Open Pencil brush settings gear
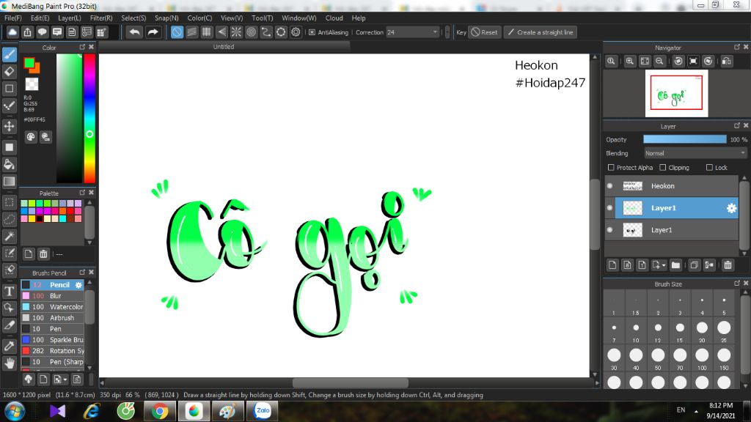 tap(78, 285)
